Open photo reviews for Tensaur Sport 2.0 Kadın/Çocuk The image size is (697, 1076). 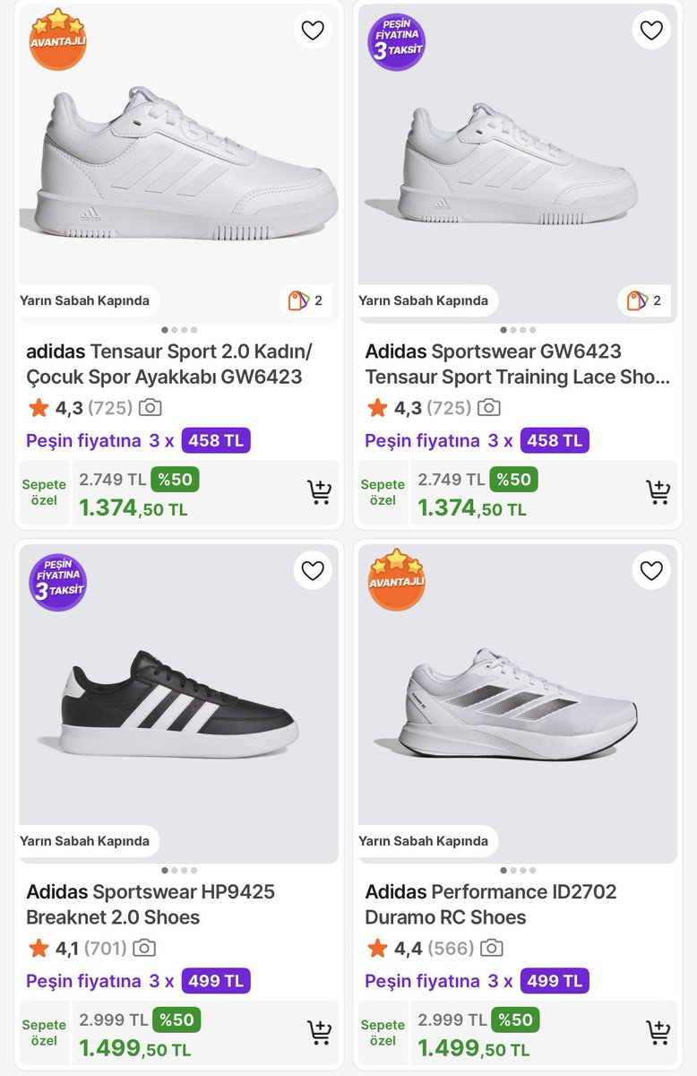click(150, 408)
